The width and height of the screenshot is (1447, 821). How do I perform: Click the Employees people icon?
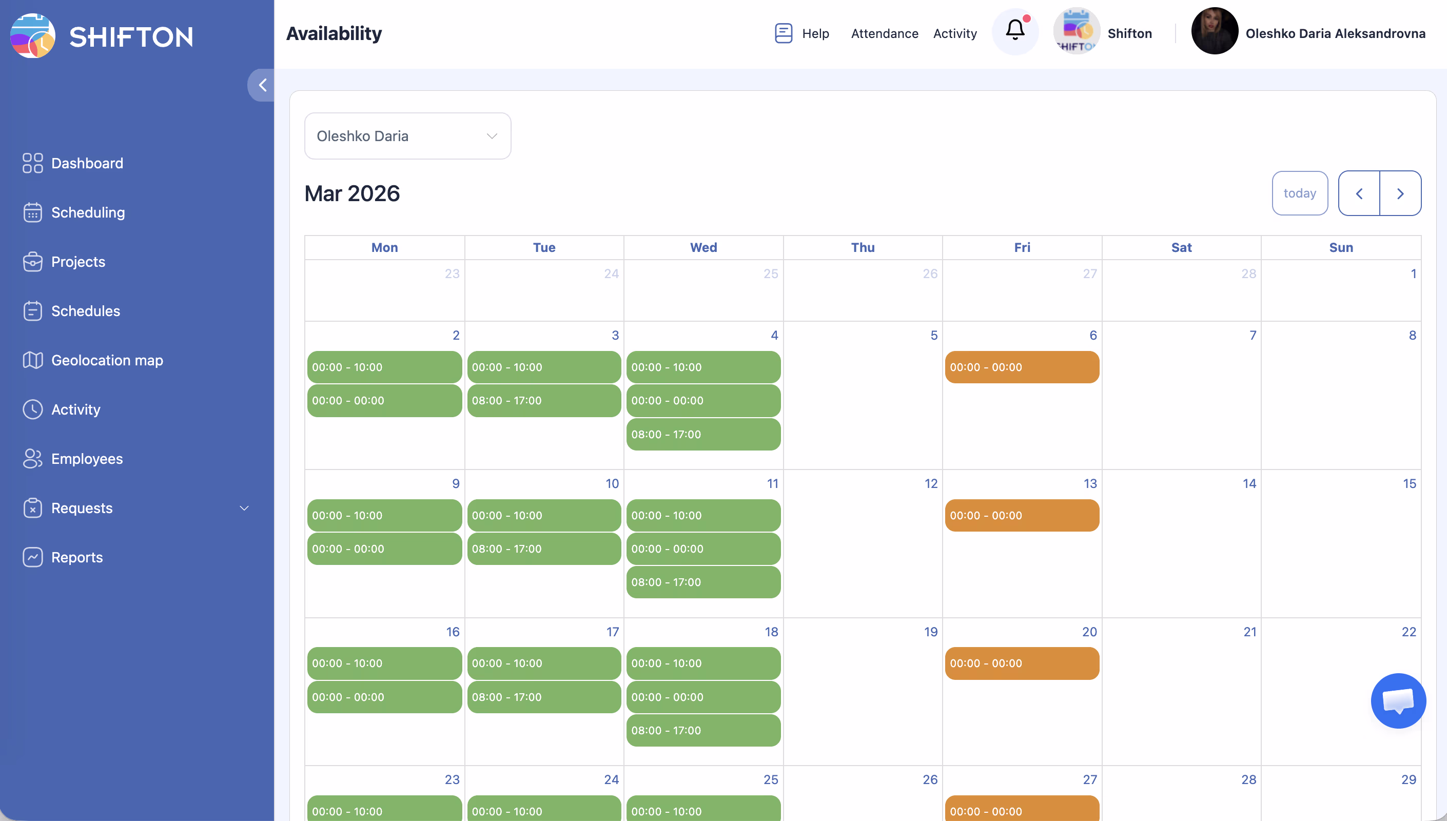(33, 458)
